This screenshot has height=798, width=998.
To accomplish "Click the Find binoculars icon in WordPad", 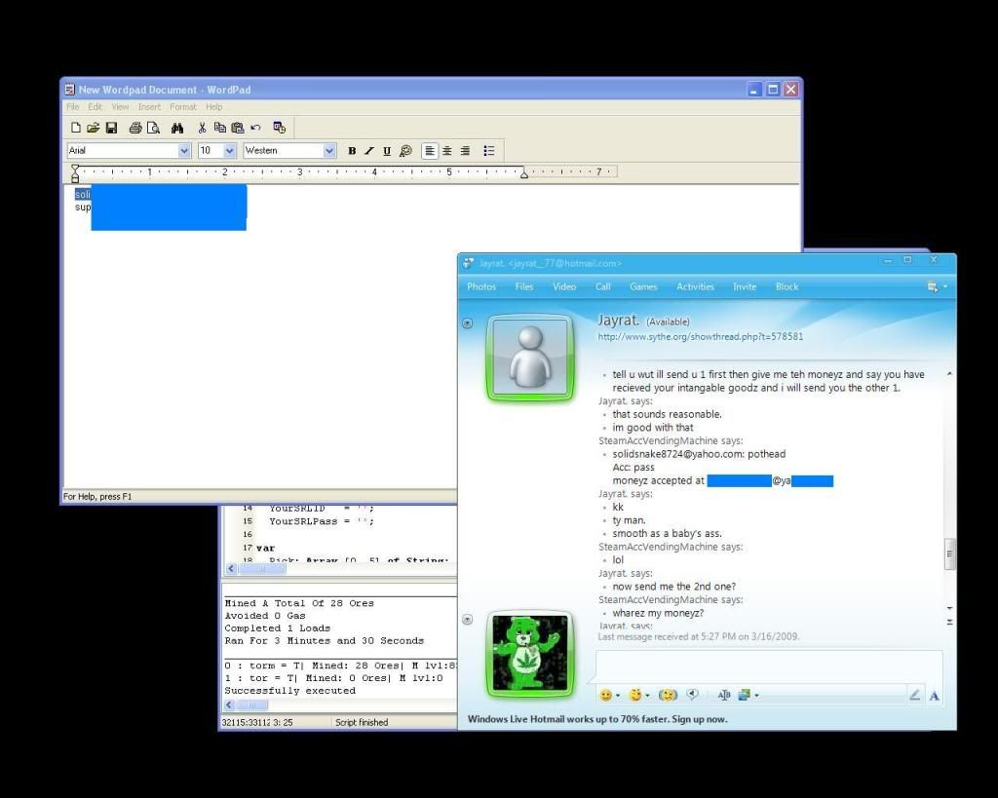I will pyautogui.click(x=177, y=128).
